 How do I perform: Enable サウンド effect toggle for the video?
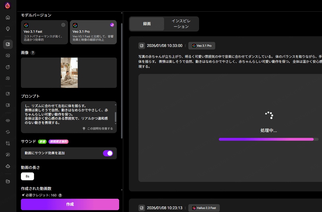pos(108,153)
